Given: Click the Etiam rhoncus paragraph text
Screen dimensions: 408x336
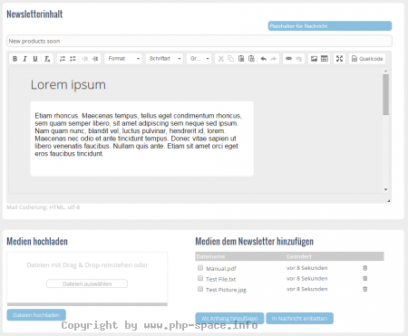Looking at the screenshot, I should pyautogui.click(x=139, y=135).
